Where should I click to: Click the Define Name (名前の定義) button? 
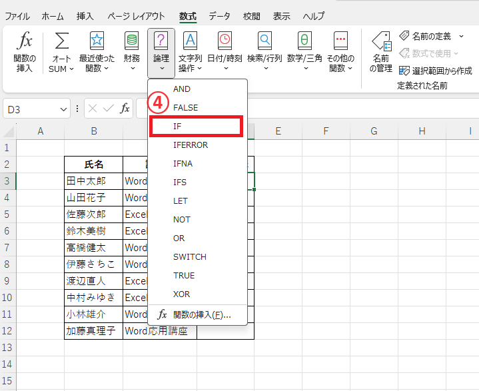pyautogui.click(x=425, y=37)
